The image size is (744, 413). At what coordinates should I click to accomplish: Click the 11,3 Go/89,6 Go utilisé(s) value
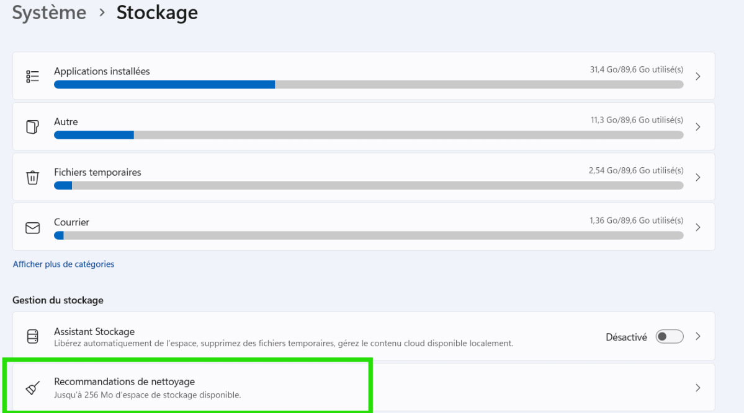tap(637, 120)
